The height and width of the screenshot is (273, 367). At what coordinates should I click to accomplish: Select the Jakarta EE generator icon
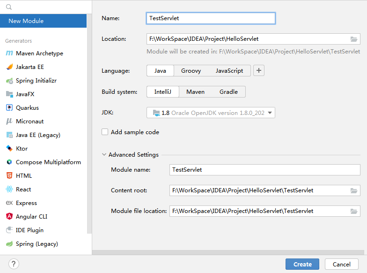(x=9, y=67)
